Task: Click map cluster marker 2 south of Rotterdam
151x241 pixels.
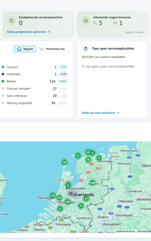Action: (x=60, y=208)
